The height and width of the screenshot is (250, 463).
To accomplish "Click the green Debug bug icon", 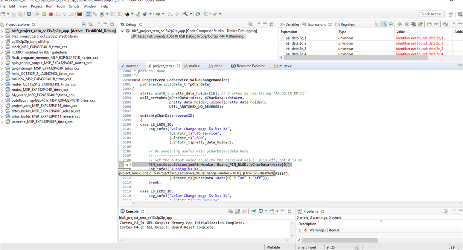I will pos(158,14).
